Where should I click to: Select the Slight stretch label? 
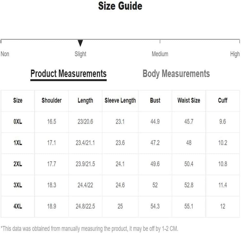point(81,54)
